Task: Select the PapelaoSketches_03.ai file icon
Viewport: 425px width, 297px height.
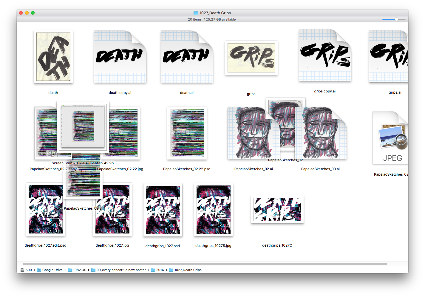Action: 321,133
